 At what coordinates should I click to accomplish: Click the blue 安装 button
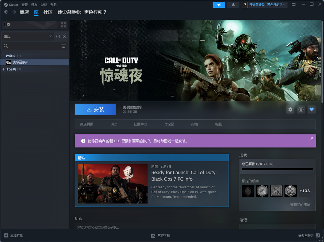(x=95, y=110)
